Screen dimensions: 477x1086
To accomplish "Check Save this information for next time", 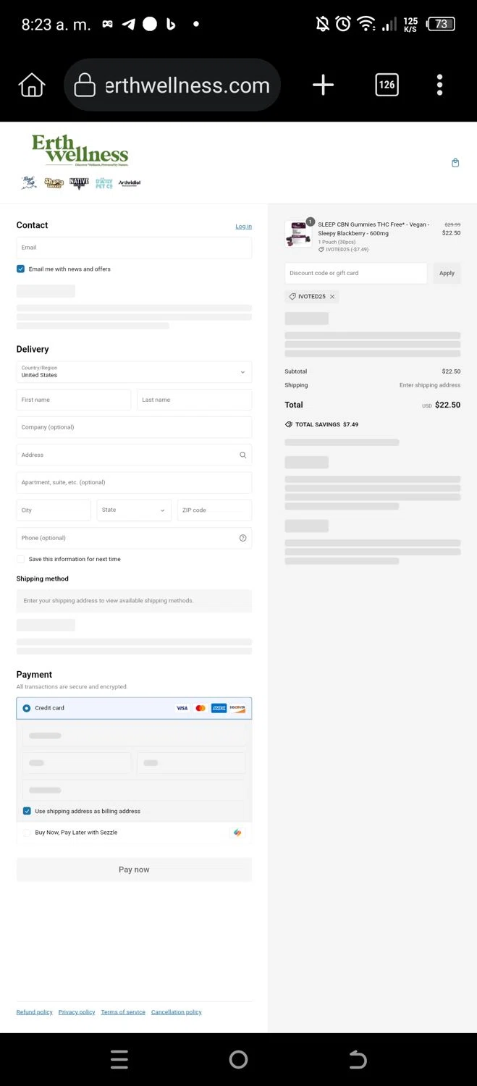I will click(x=21, y=560).
